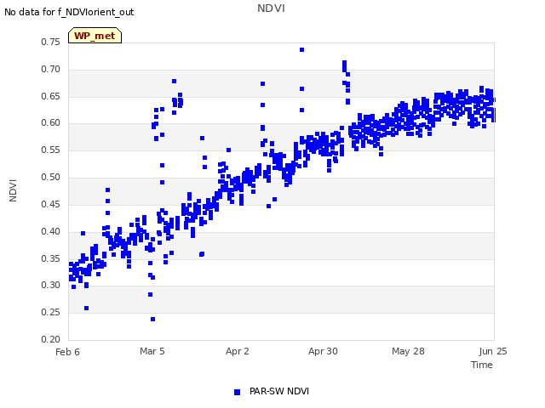Click the Mar 5 x-axis tick label
The image size is (545, 408).
[152, 351]
